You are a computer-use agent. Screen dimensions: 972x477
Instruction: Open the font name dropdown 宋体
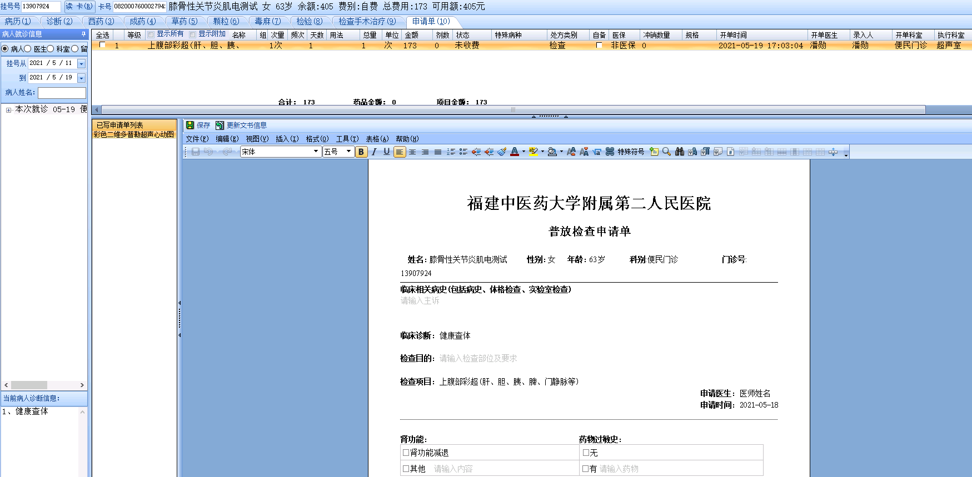[316, 152]
